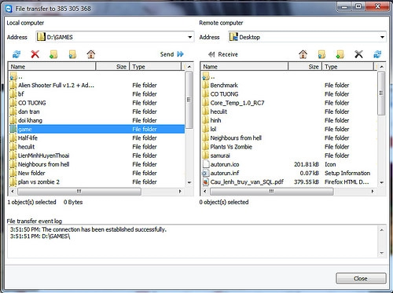
Task: Click the folder icon beside remote Benchmark
Action: [x=205, y=85]
